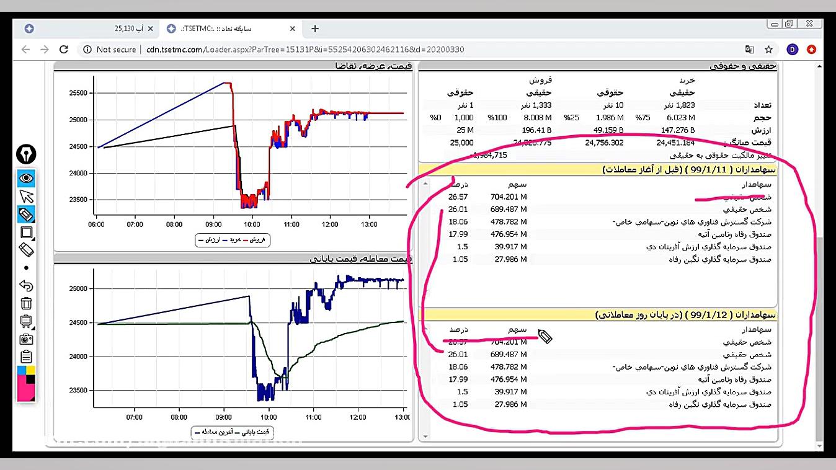The image size is (836, 470).
Task: Open the clipboard tool icon
Action: [x=26, y=357]
